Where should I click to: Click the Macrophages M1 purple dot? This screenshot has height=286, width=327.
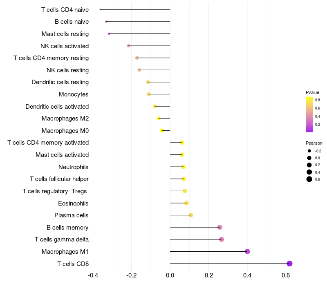(x=247, y=251)
